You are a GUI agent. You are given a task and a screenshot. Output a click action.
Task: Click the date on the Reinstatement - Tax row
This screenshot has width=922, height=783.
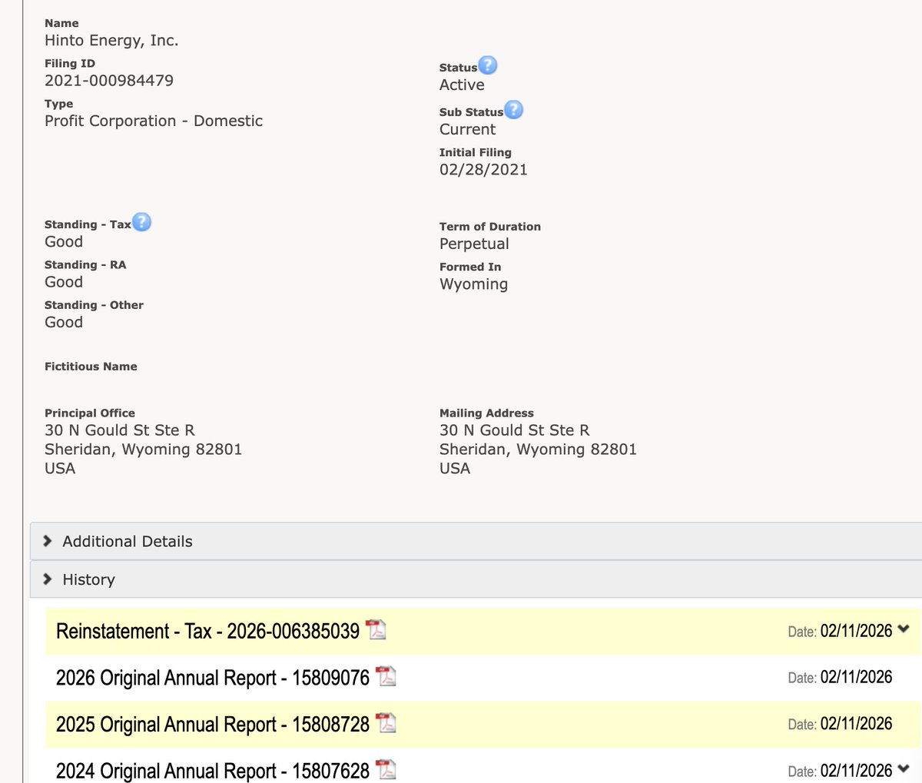(856, 631)
